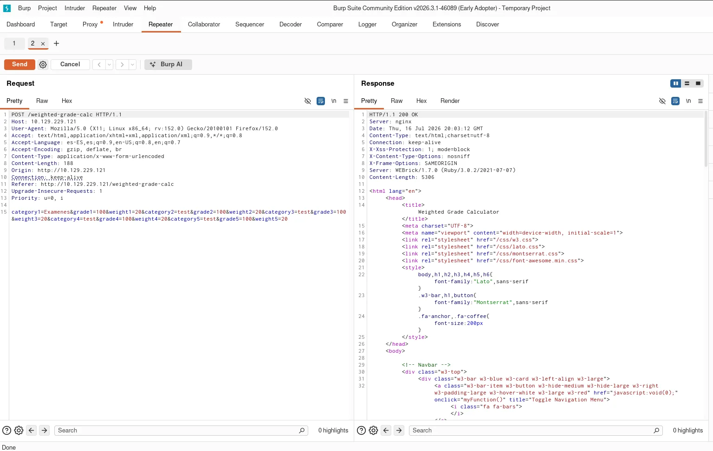Switch to the Organizer tab

tap(404, 25)
